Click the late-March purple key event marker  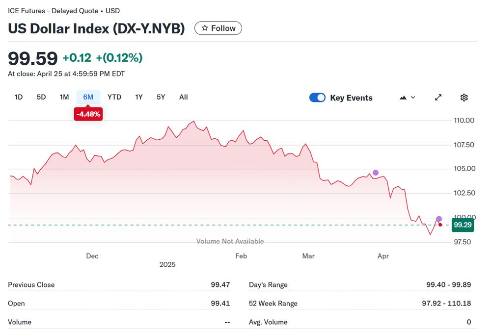(x=376, y=173)
